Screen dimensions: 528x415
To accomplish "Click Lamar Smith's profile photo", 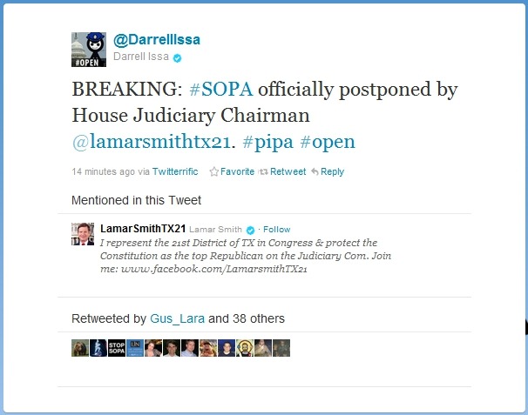I will pos(83,234).
